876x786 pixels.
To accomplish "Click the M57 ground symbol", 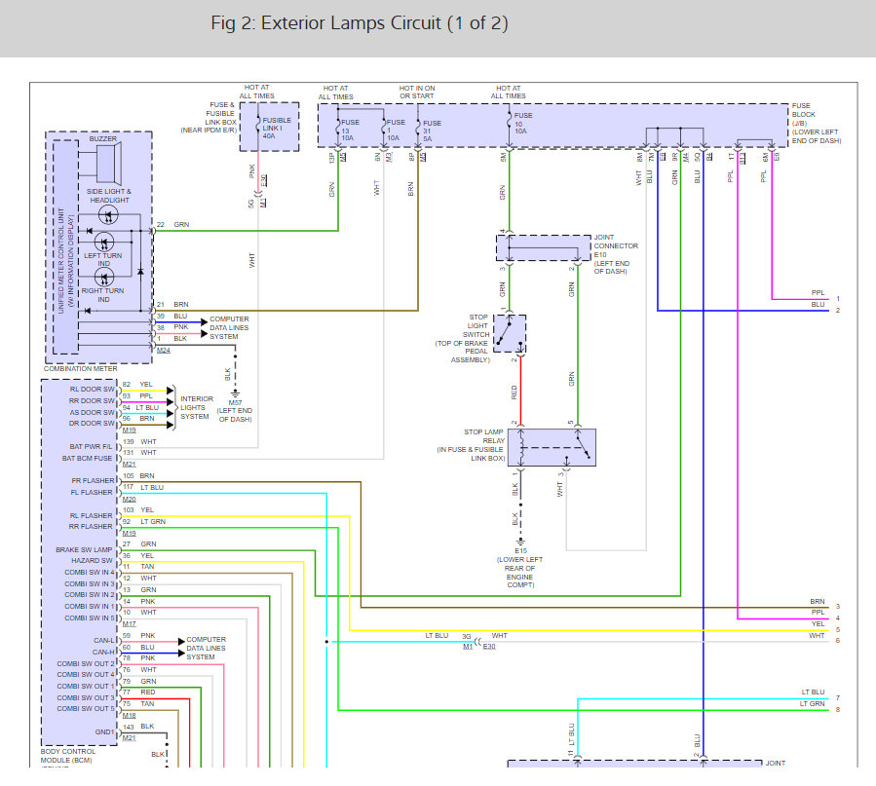I will tap(235, 393).
